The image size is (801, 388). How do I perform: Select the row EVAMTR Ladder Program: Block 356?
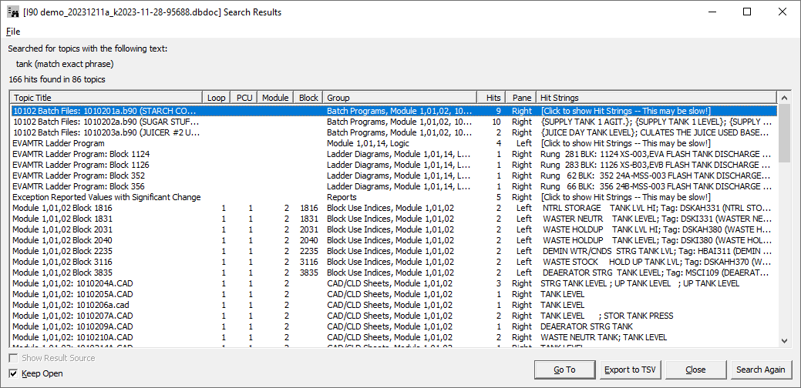click(x=394, y=186)
